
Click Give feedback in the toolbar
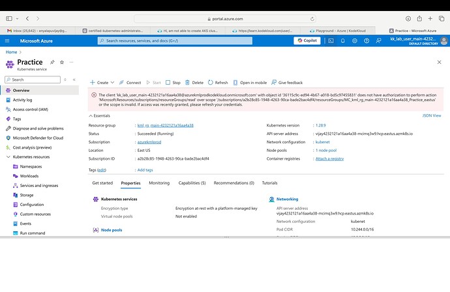pos(287,83)
